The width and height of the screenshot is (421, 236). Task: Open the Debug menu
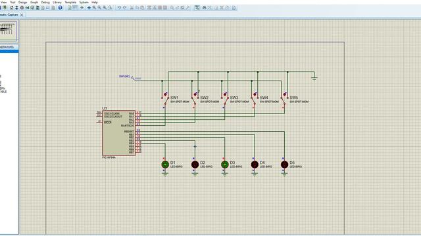pyautogui.click(x=45, y=2)
